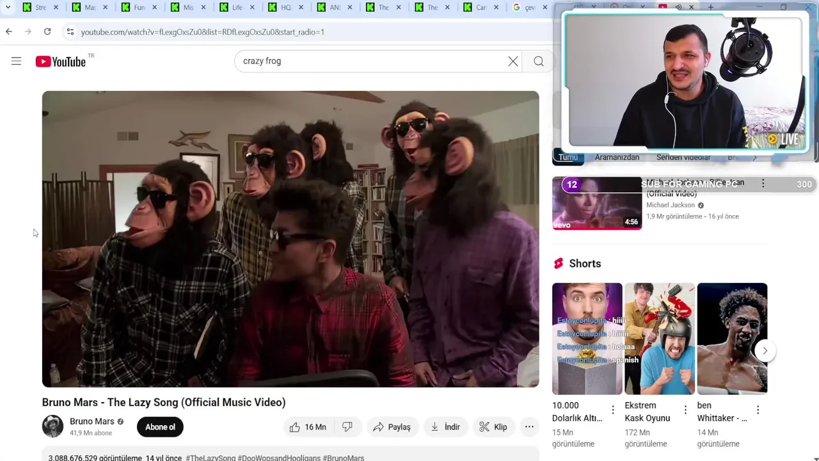Close the Fun tab
The height and width of the screenshot is (461, 819).
point(154,8)
